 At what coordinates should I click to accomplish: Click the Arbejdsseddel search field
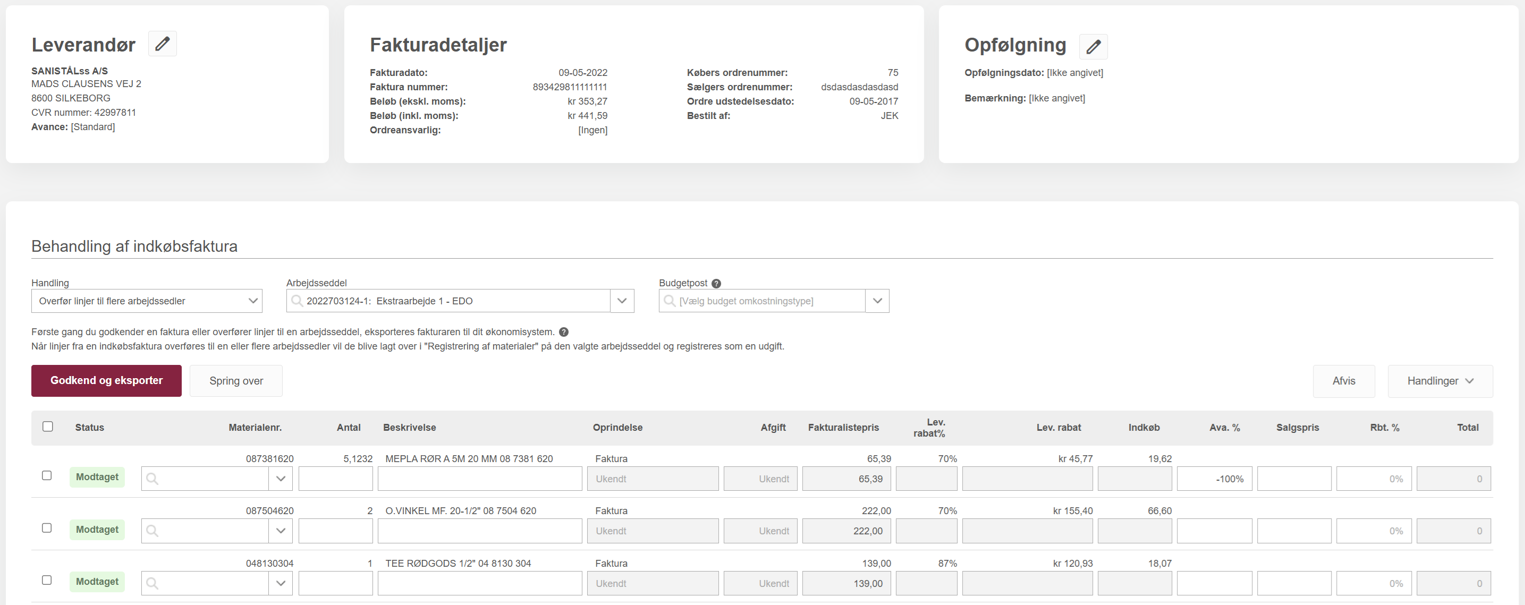449,301
